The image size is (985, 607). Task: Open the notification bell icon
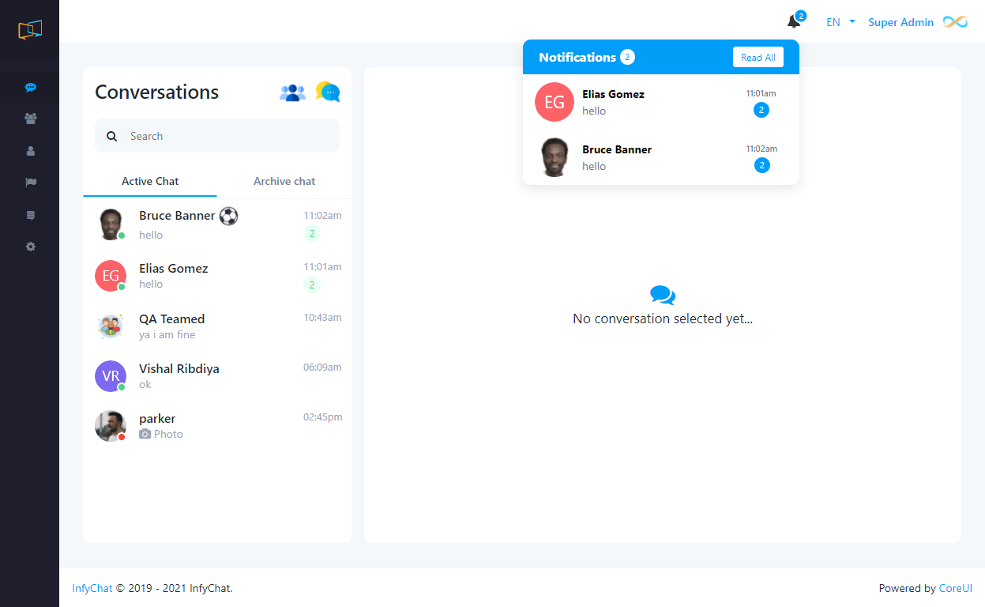click(794, 22)
